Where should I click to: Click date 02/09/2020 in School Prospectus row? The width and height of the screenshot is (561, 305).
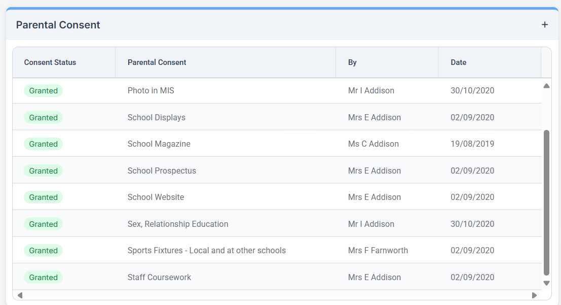pyautogui.click(x=472, y=171)
